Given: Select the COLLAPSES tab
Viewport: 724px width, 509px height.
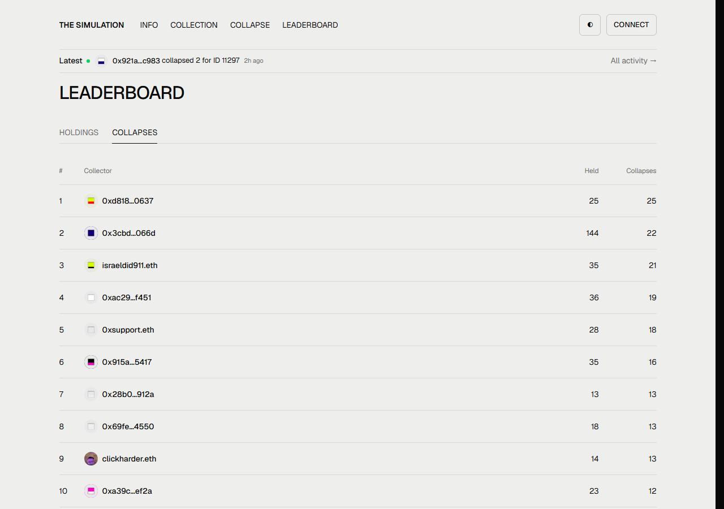Looking at the screenshot, I should pyautogui.click(x=135, y=132).
